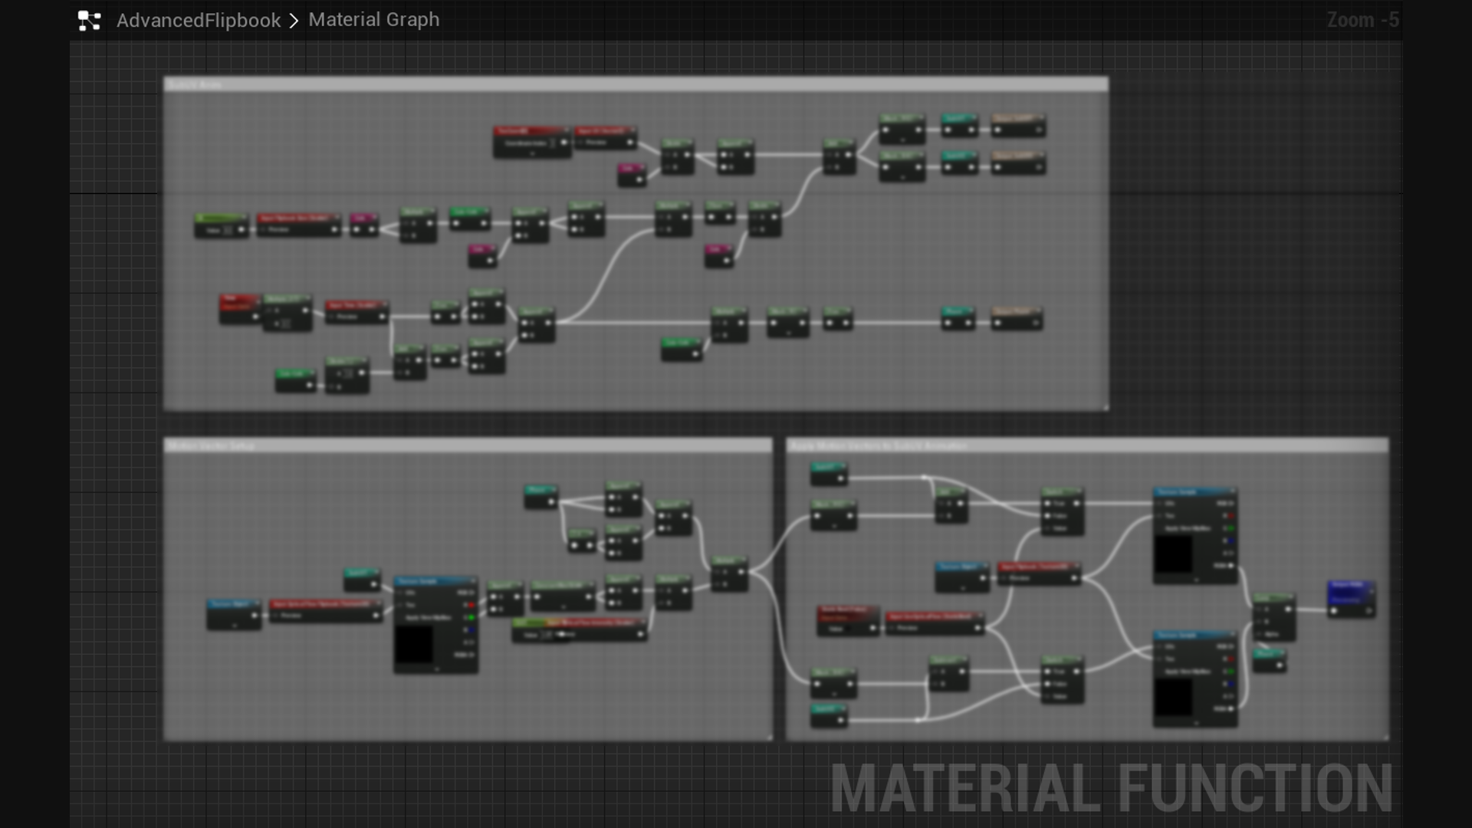1472x828 pixels.
Task: Click Texture Sample preview in Motion Vector Setup
Action: (x=414, y=644)
